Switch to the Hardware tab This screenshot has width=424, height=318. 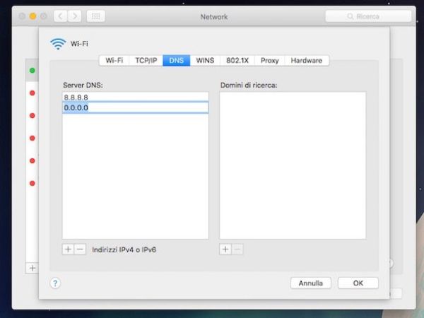pyautogui.click(x=306, y=61)
